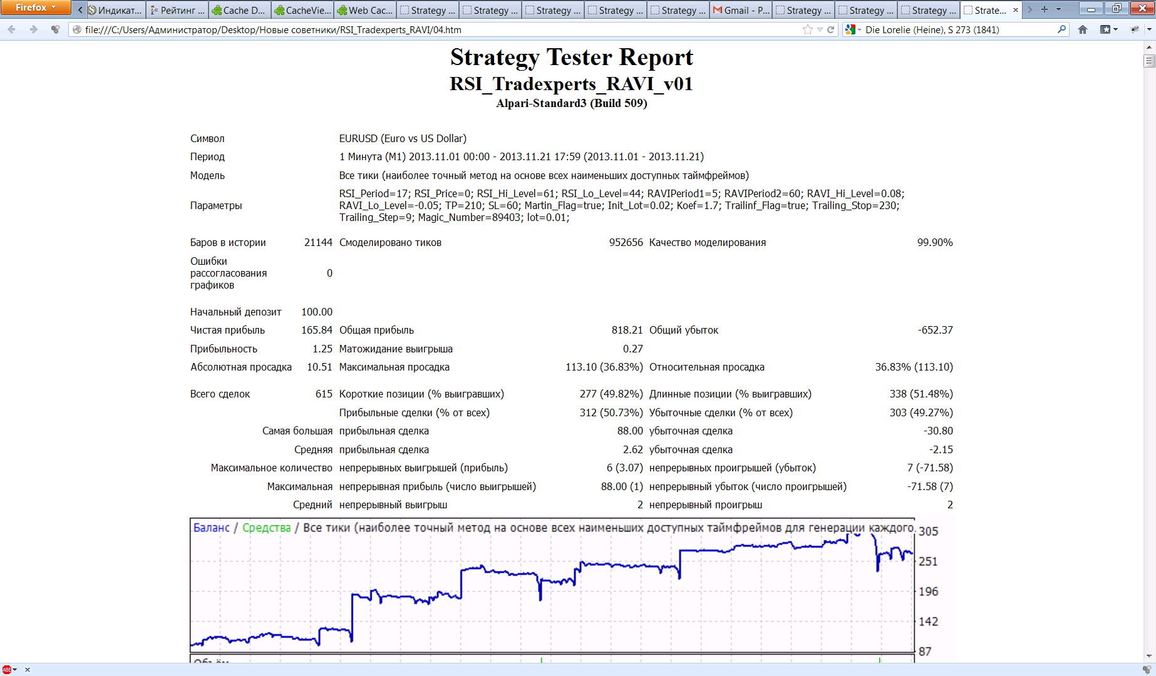
Task: Switch to the Cache D... tab
Action: coord(240,10)
